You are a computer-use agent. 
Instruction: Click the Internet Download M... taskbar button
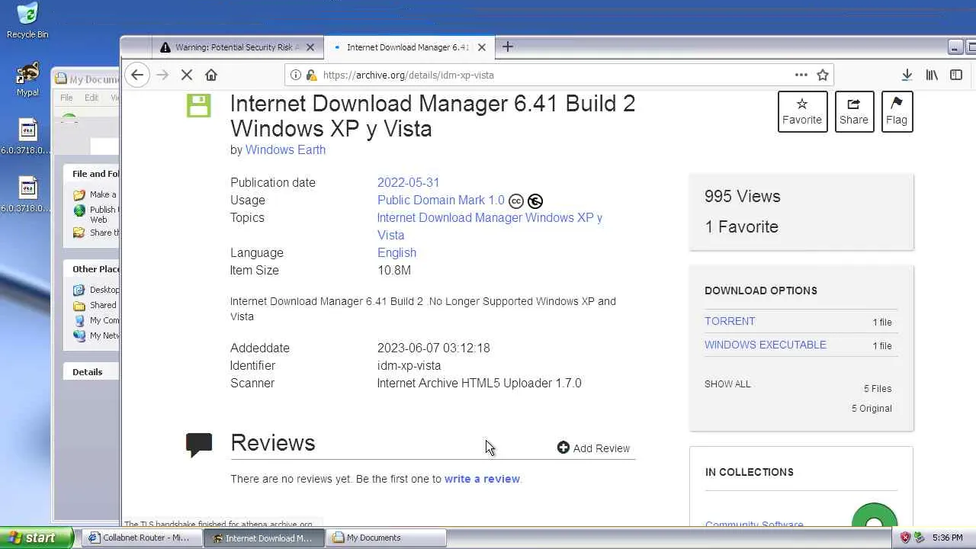click(x=262, y=538)
